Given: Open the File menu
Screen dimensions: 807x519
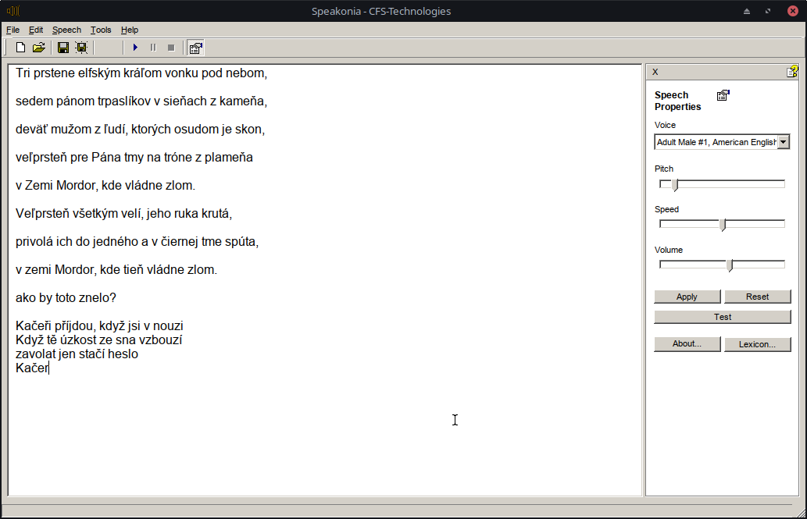Looking at the screenshot, I should pyautogui.click(x=12, y=30).
